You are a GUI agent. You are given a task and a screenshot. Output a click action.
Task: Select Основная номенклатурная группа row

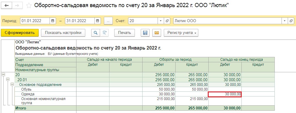pyautogui.click(x=43, y=101)
